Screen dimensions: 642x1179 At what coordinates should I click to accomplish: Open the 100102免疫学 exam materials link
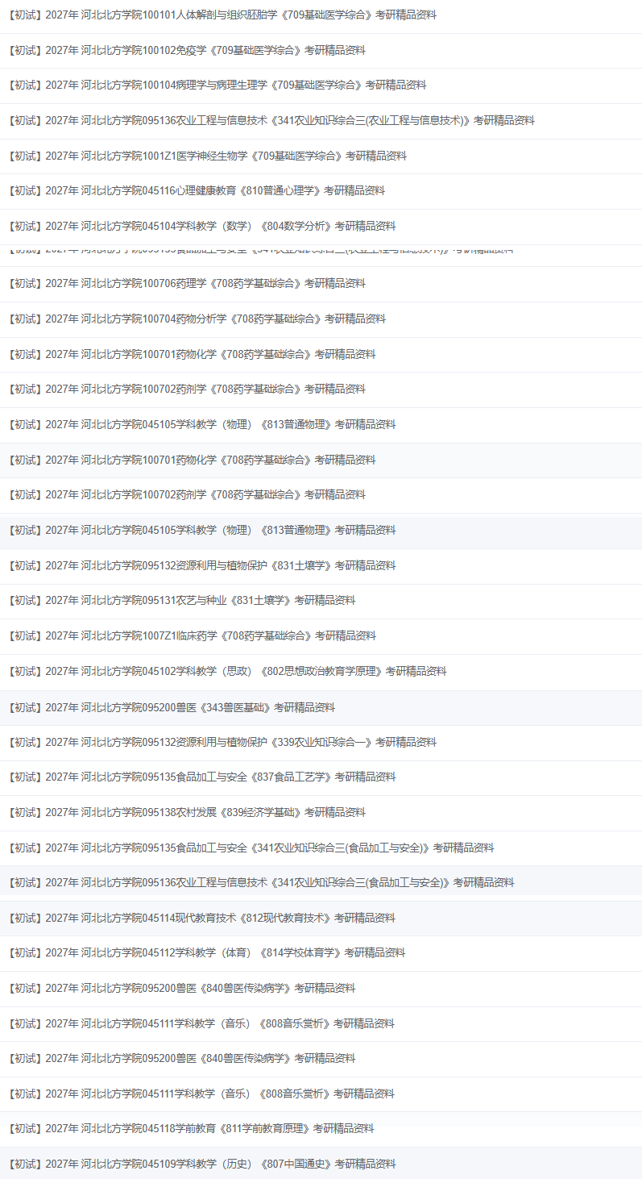click(187, 50)
